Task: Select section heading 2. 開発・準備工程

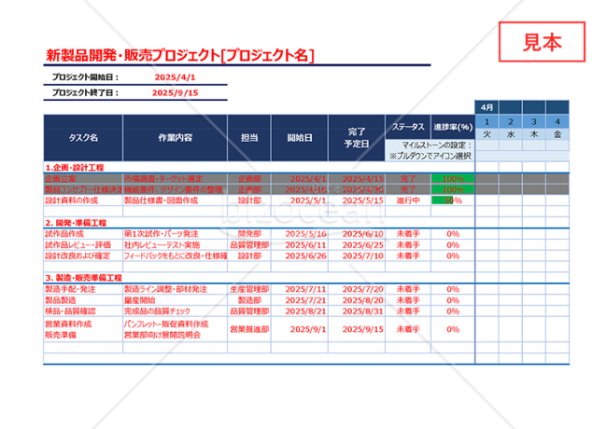Action: [76, 223]
